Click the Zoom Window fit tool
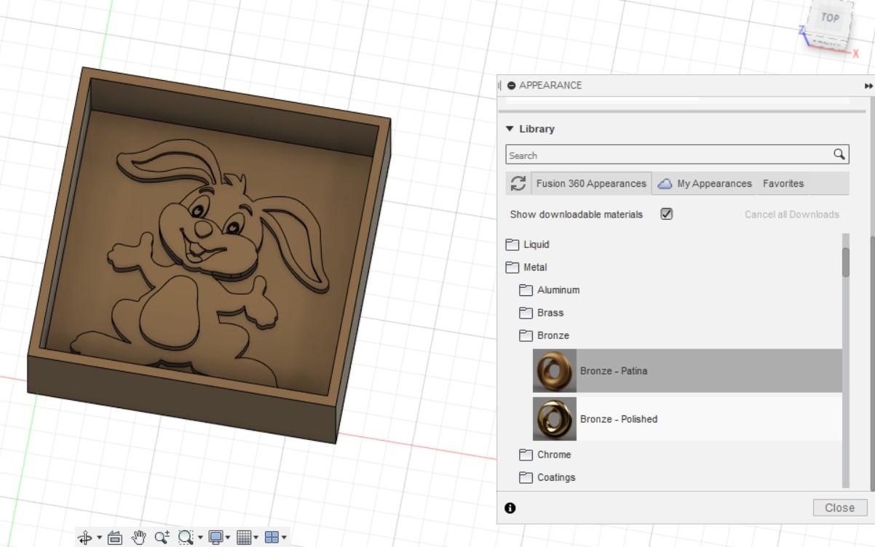Screen dimensions: 875x547 tap(186, 538)
